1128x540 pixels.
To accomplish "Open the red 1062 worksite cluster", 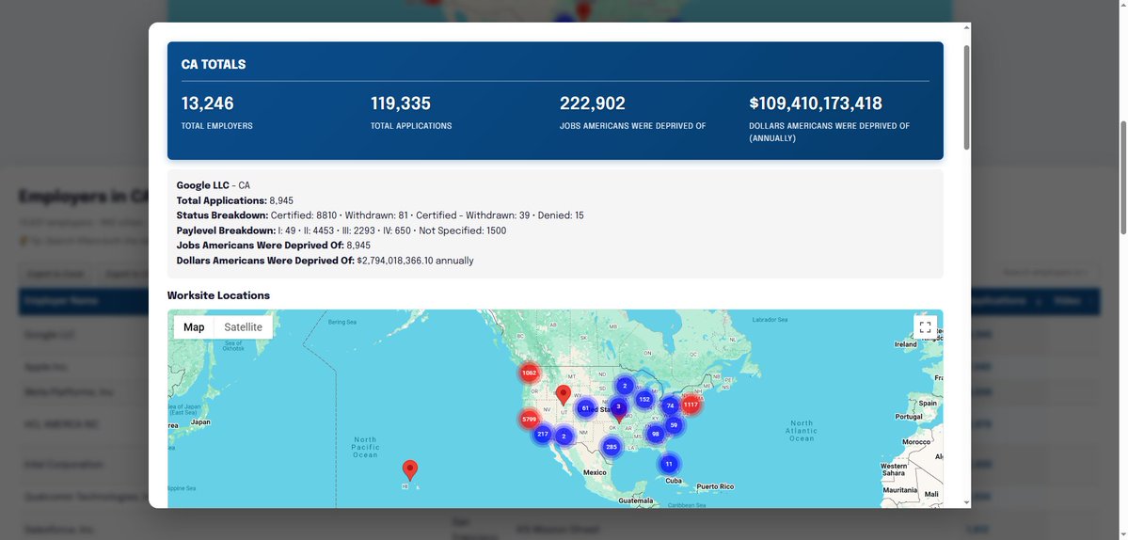I will coord(530,373).
